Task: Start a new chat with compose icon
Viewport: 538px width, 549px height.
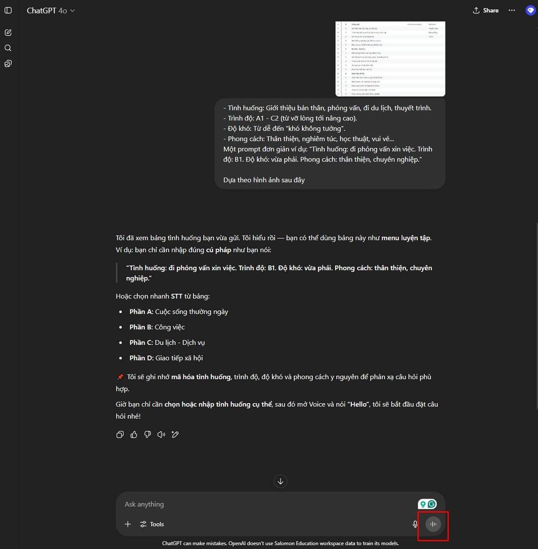Action: coord(8,33)
